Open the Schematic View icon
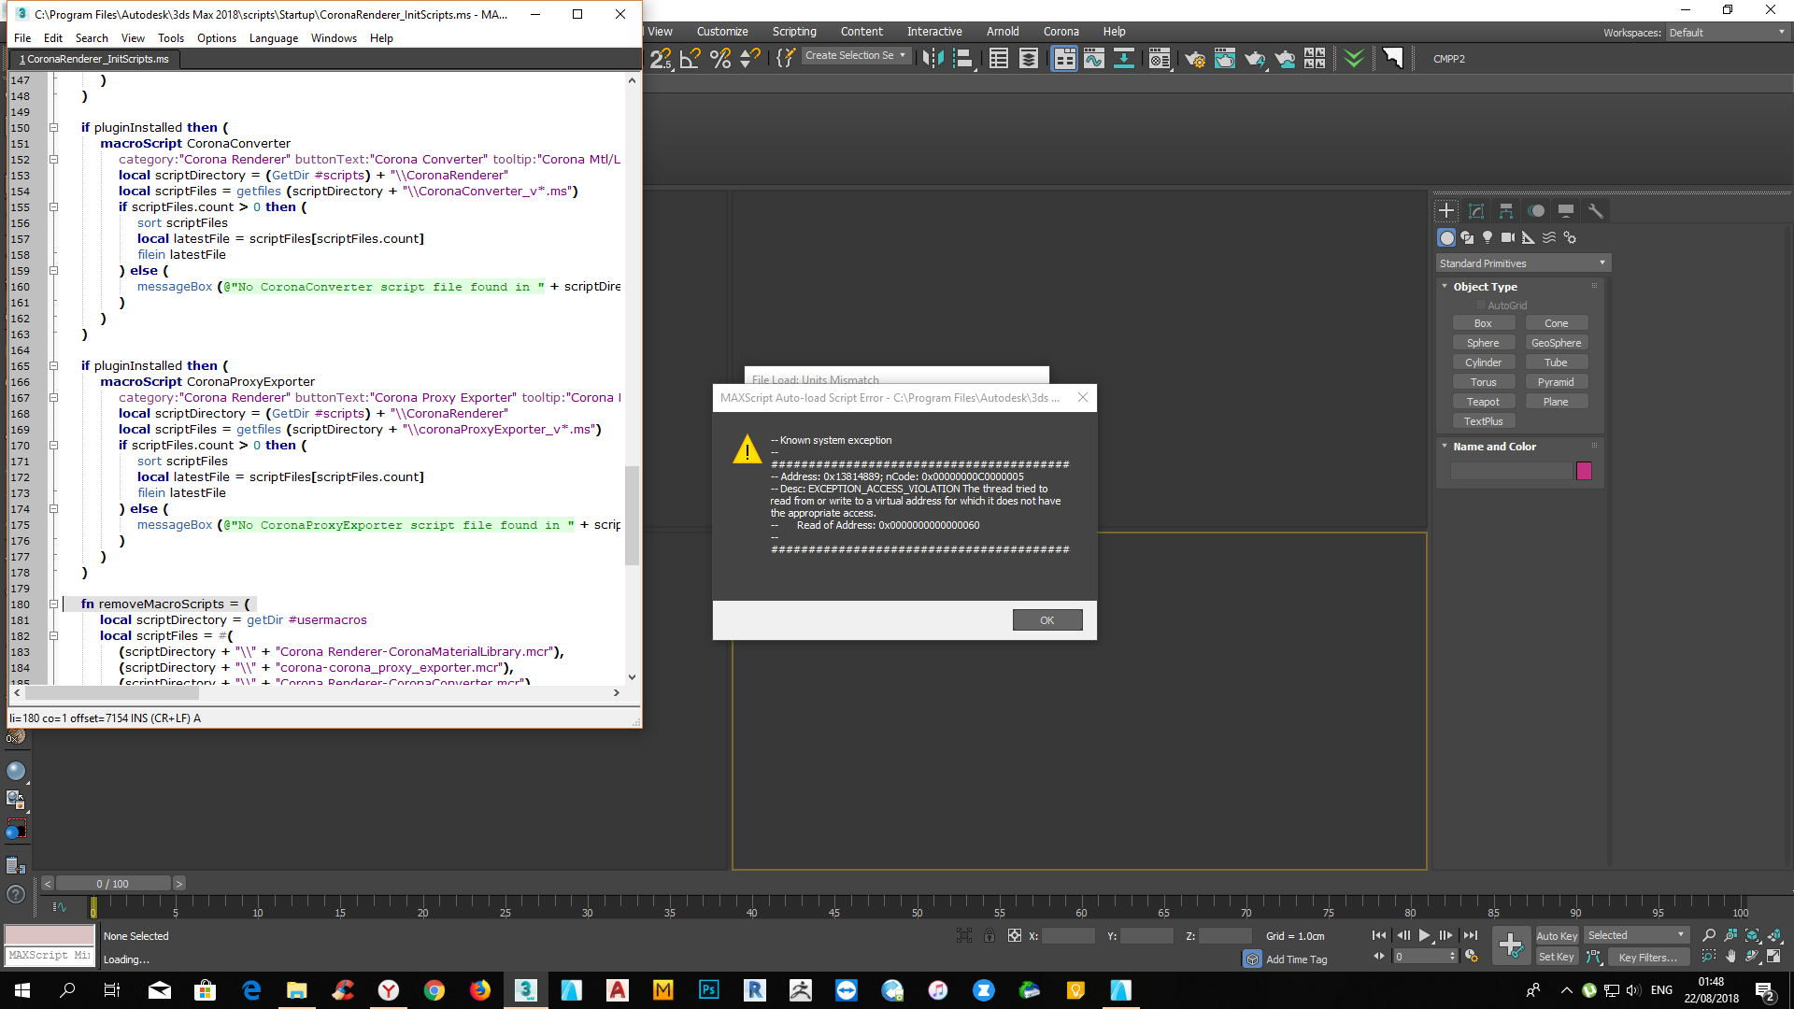The image size is (1794, 1009). [1124, 59]
